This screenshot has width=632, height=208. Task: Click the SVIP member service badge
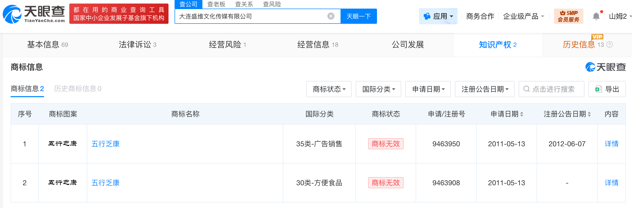[568, 16]
